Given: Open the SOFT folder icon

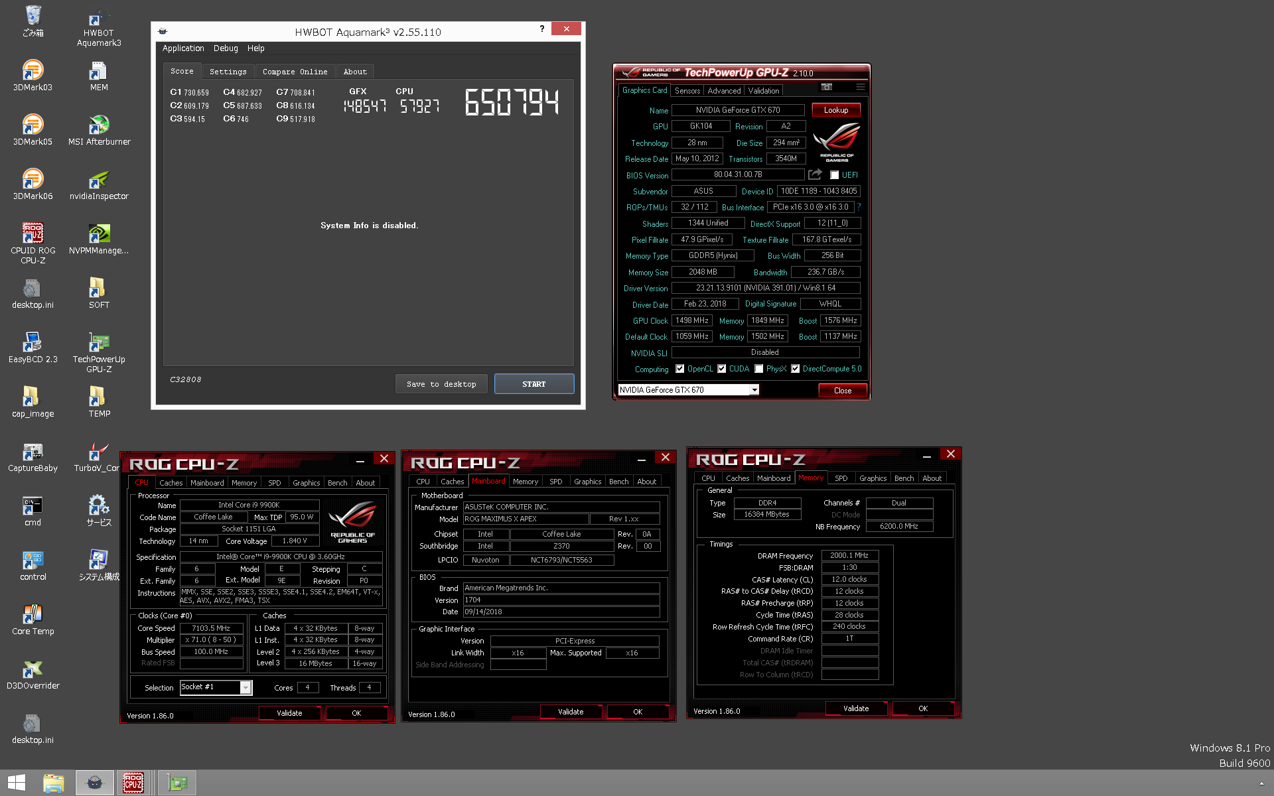Looking at the screenshot, I should 99,293.
